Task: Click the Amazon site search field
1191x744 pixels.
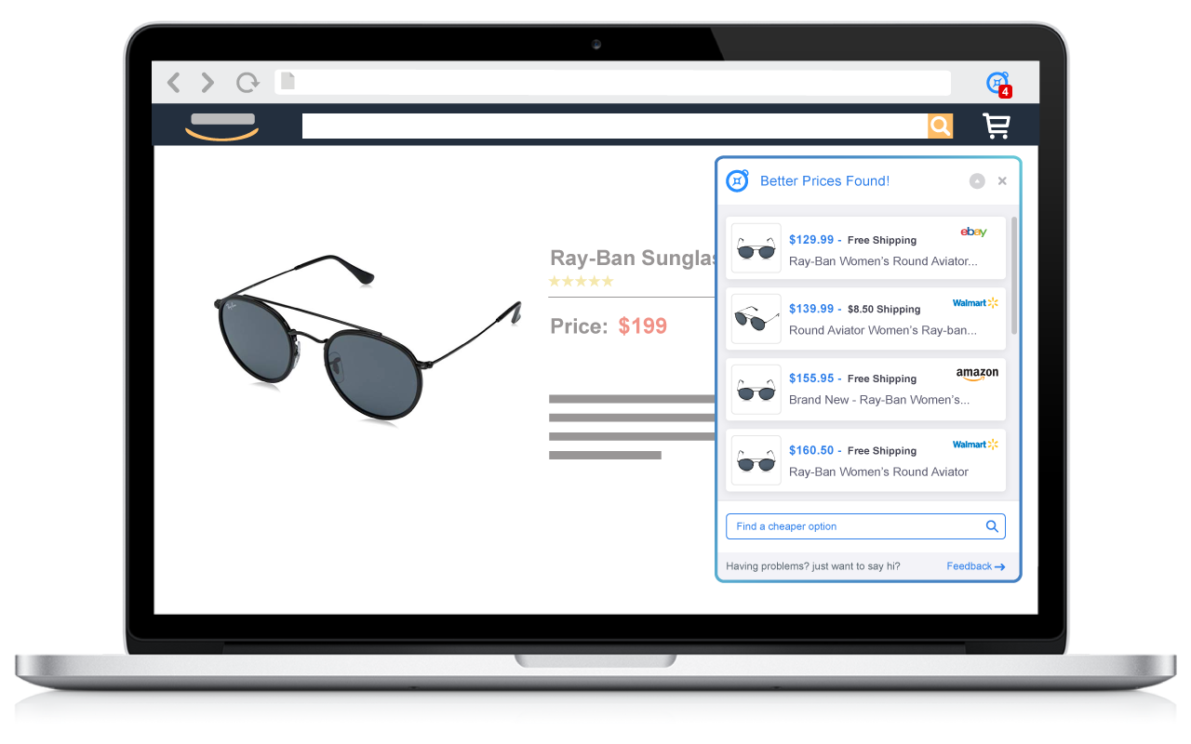Action: (x=614, y=126)
